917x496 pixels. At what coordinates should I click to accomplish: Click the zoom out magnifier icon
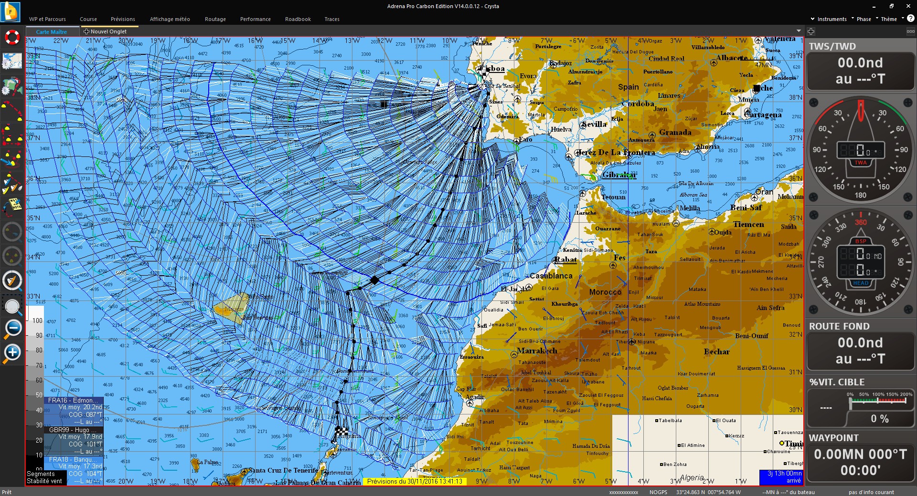pyautogui.click(x=12, y=328)
